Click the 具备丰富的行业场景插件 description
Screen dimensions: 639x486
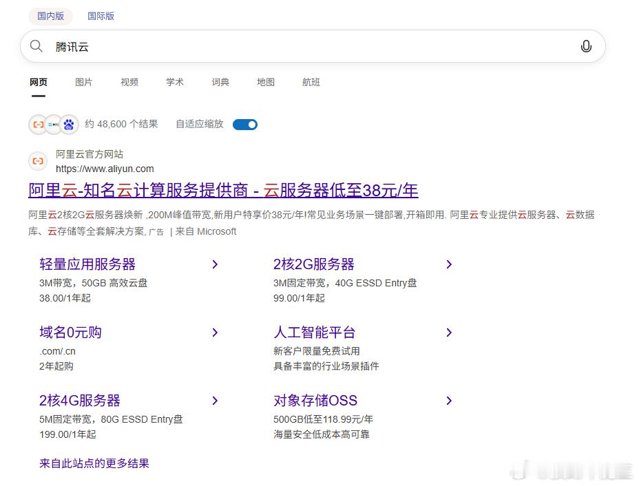326,366
